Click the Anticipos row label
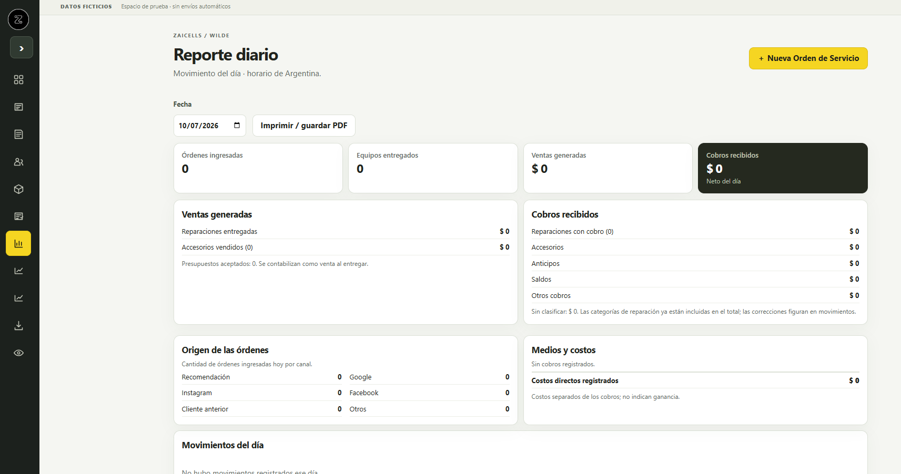 pyautogui.click(x=545, y=263)
